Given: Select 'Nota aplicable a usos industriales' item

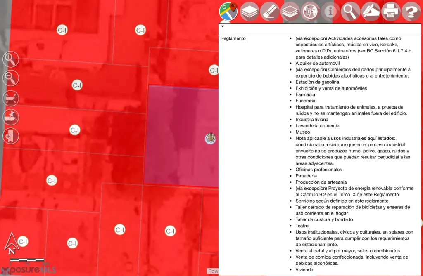Looking at the screenshot, I should [x=353, y=151].
